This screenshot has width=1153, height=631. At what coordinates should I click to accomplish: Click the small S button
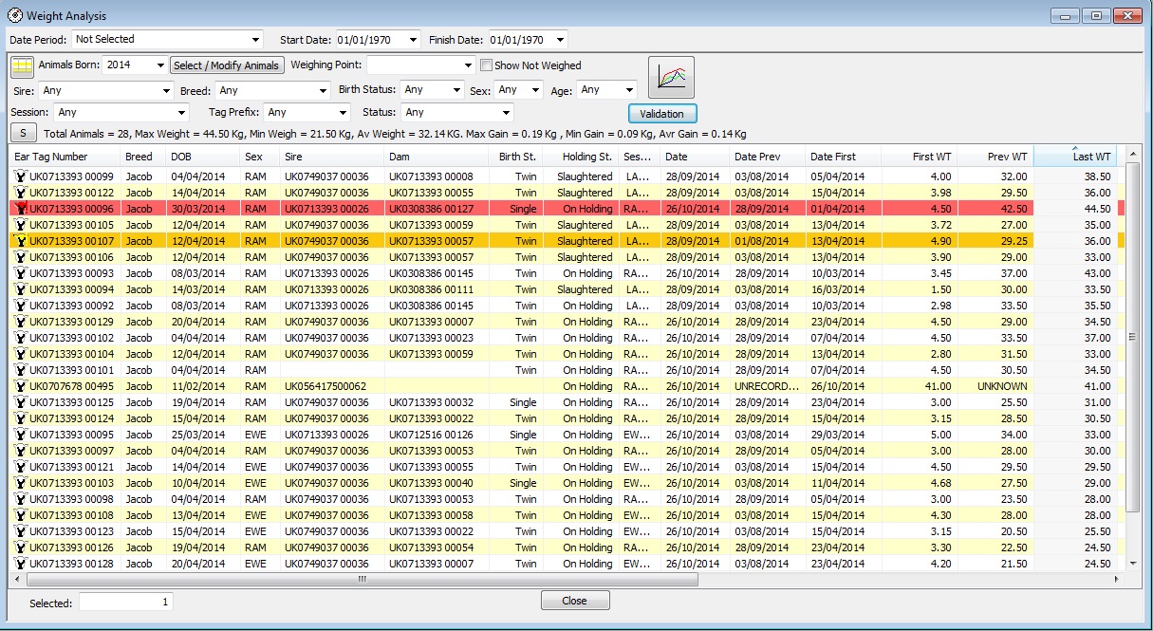pyautogui.click(x=23, y=134)
